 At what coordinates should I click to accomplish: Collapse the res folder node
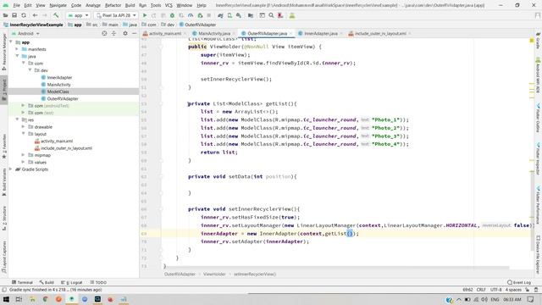click(x=17, y=119)
